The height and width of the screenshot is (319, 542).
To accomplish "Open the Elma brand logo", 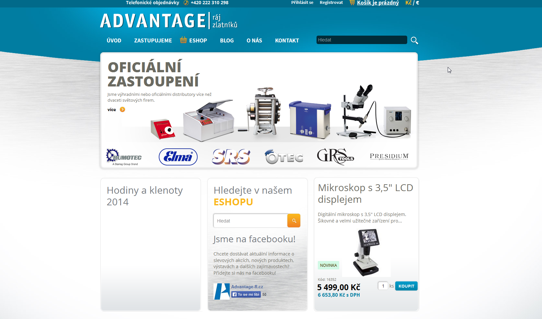I will click(178, 157).
